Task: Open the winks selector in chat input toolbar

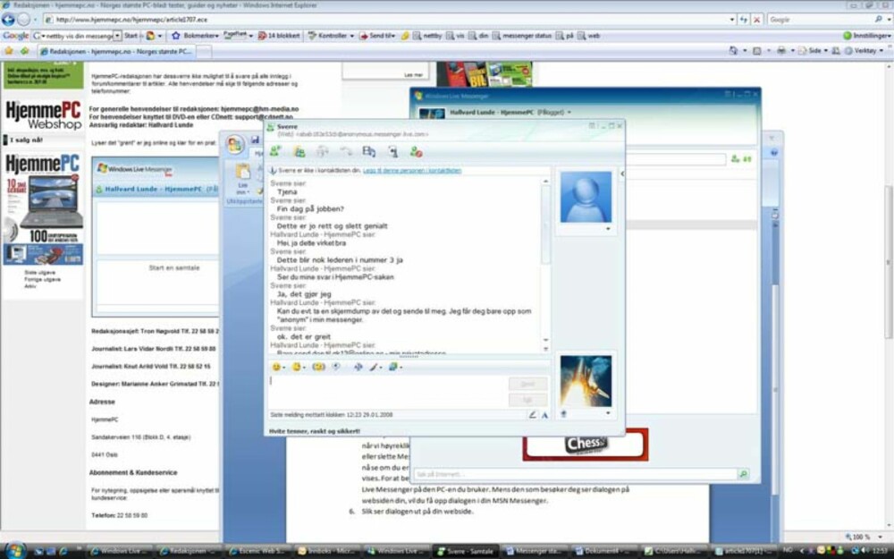Action: tap(299, 367)
